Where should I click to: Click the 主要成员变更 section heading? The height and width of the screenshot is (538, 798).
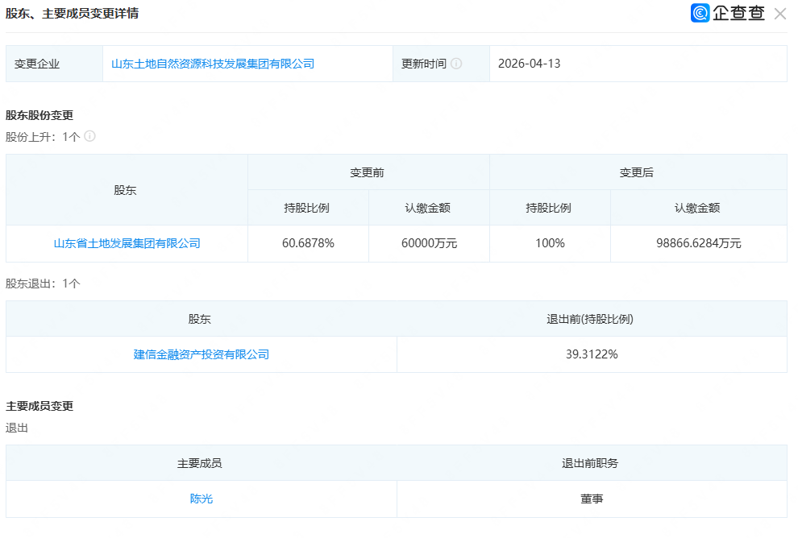[x=39, y=406]
